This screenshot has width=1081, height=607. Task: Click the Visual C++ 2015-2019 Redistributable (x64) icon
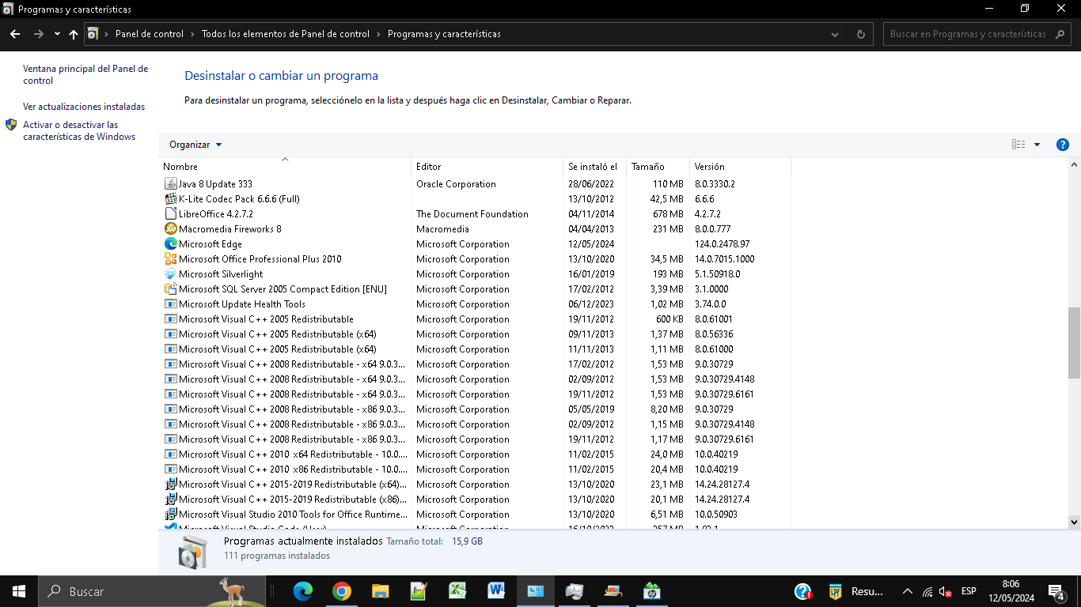coord(170,484)
